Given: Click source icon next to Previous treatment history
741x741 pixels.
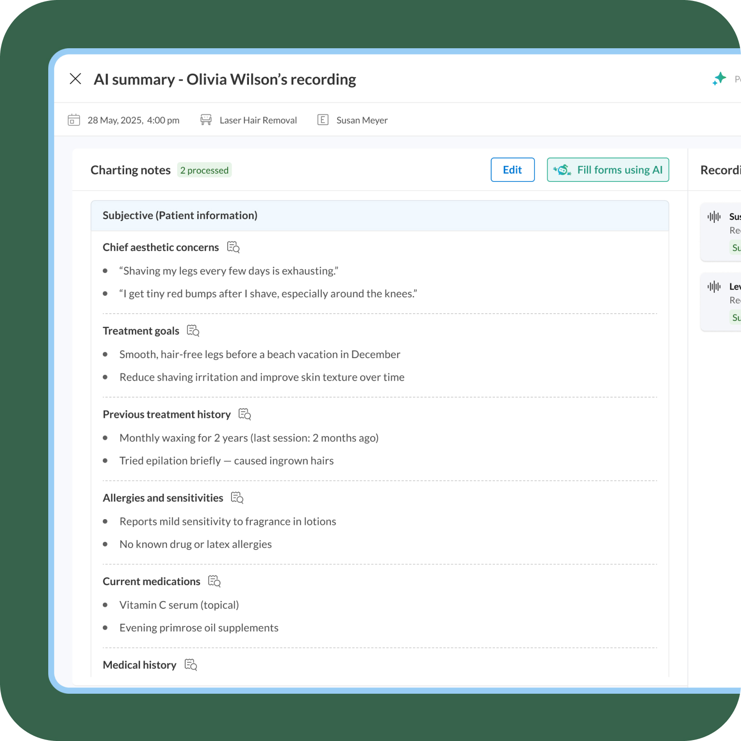Looking at the screenshot, I should click(245, 414).
